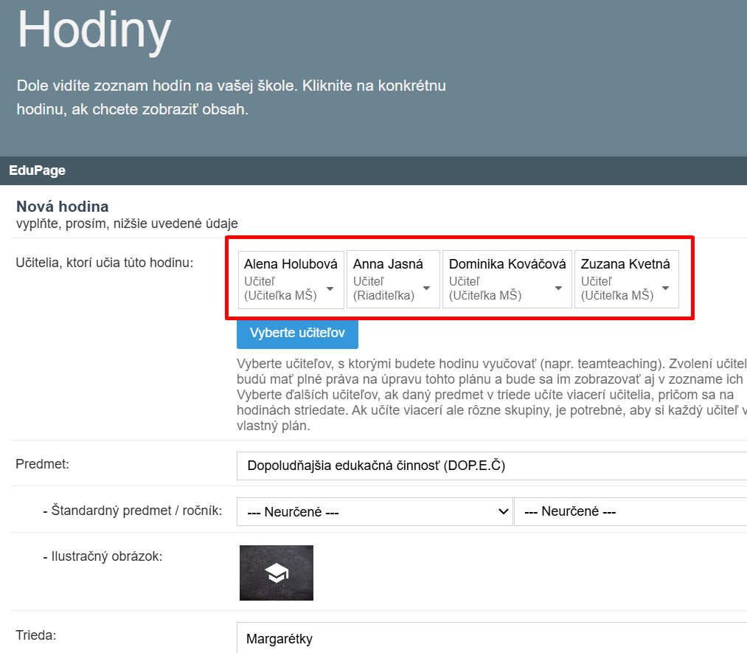Open Dominika Kováčová's dropdown arrow
This screenshot has width=747, height=653.
(558, 289)
